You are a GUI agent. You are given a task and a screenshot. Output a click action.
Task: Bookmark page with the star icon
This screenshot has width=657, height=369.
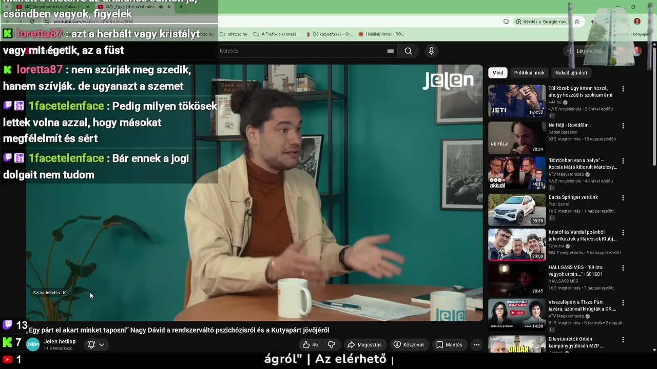click(577, 22)
